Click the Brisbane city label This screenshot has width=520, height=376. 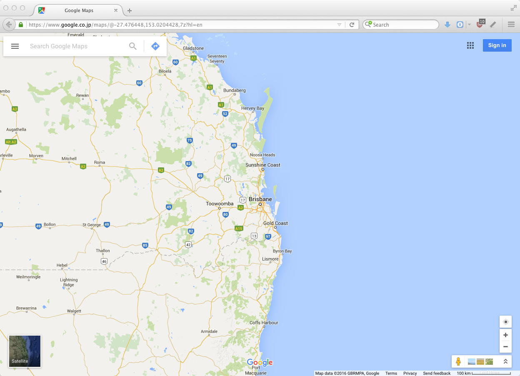pos(260,199)
